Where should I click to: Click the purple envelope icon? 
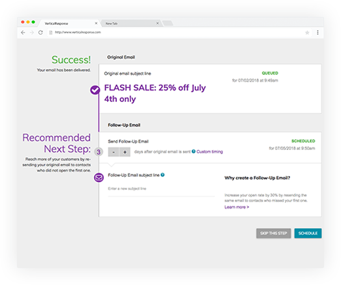point(99,177)
